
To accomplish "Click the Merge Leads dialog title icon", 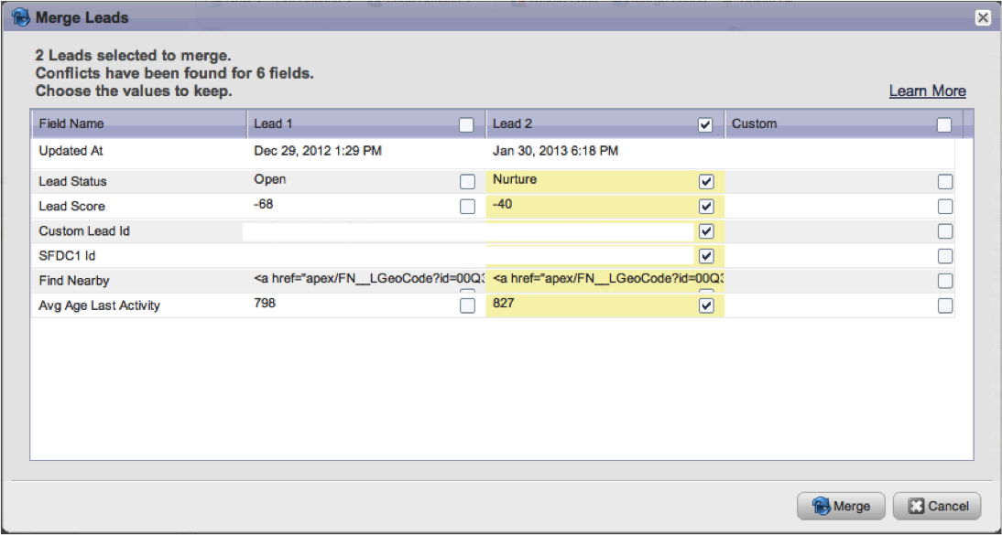I will pyautogui.click(x=19, y=17).
